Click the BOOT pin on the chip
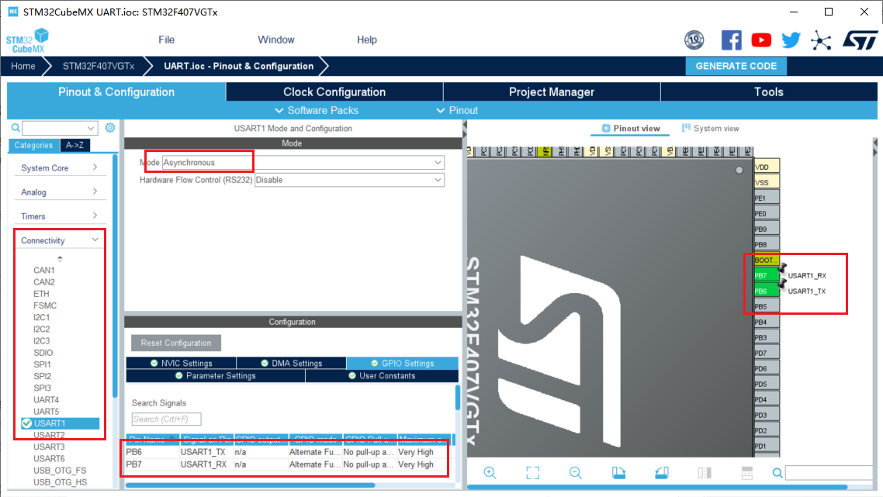The height and width of the screenshot is (497, 883). coord(767,260)
